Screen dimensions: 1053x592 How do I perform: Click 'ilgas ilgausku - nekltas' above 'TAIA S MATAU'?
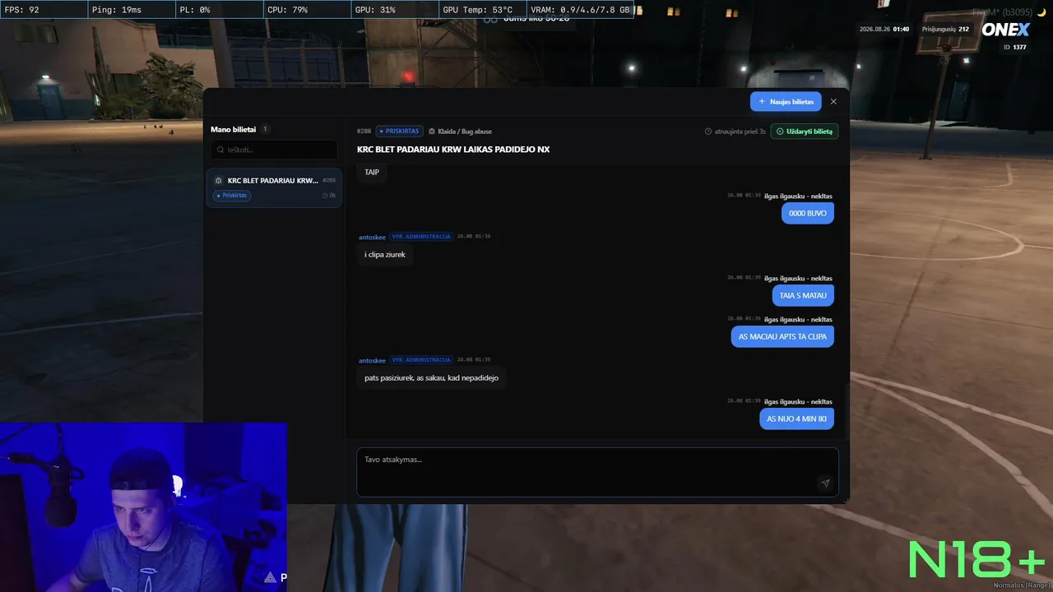click(x=798, y=278)
